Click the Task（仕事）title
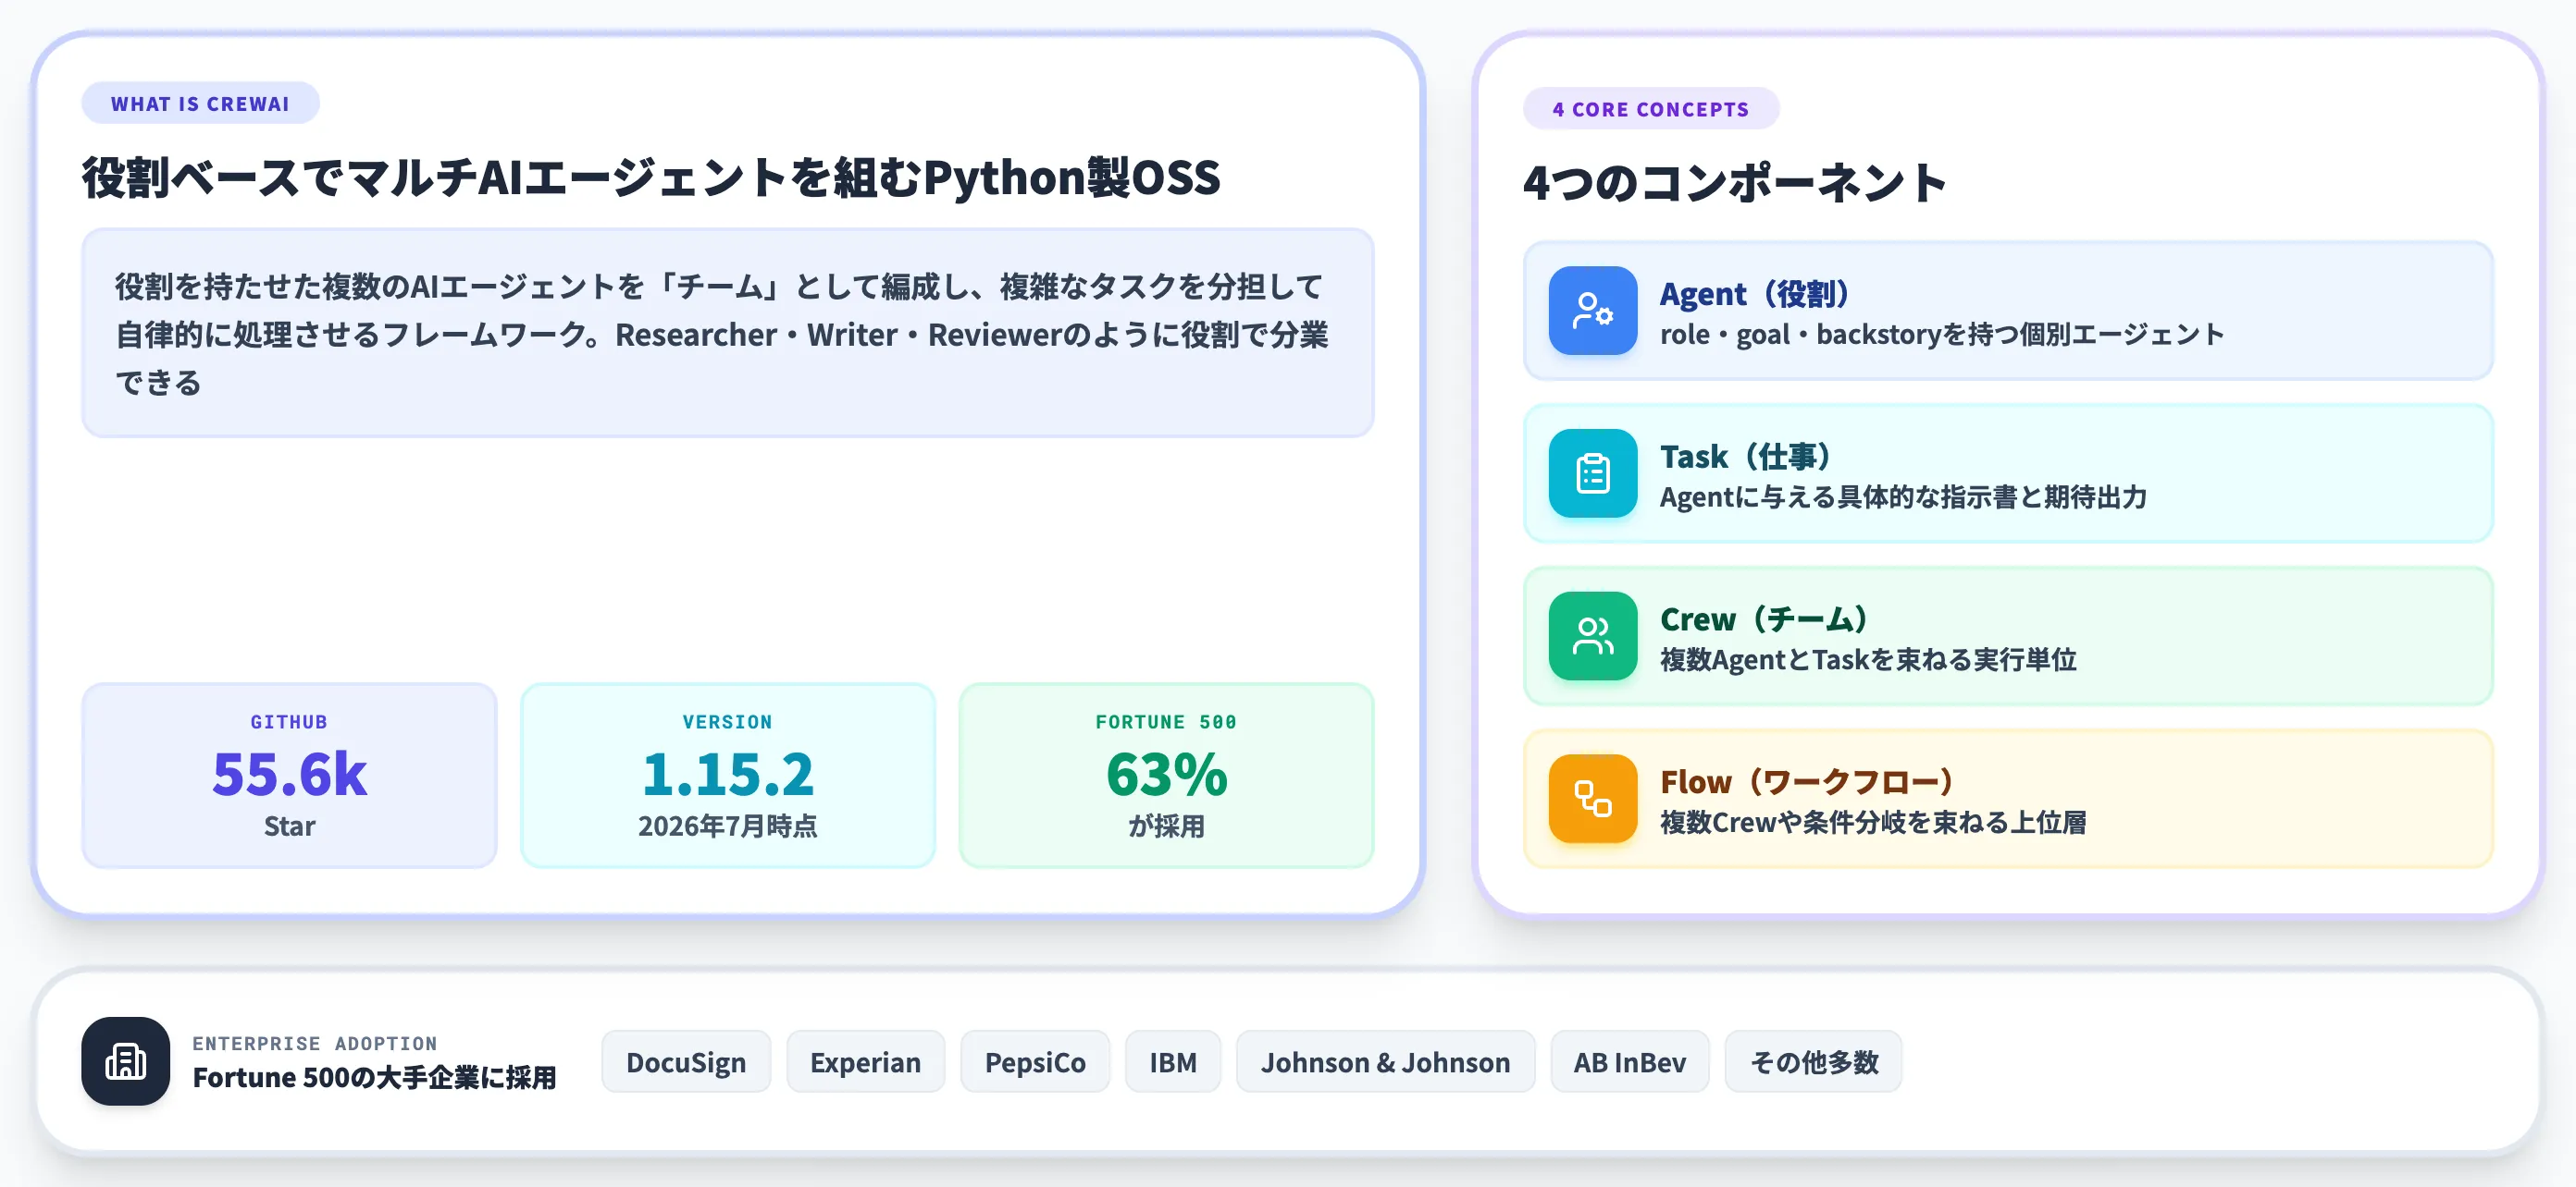The height and width of the screenshot is (1187, 2576). [1745, 457]
